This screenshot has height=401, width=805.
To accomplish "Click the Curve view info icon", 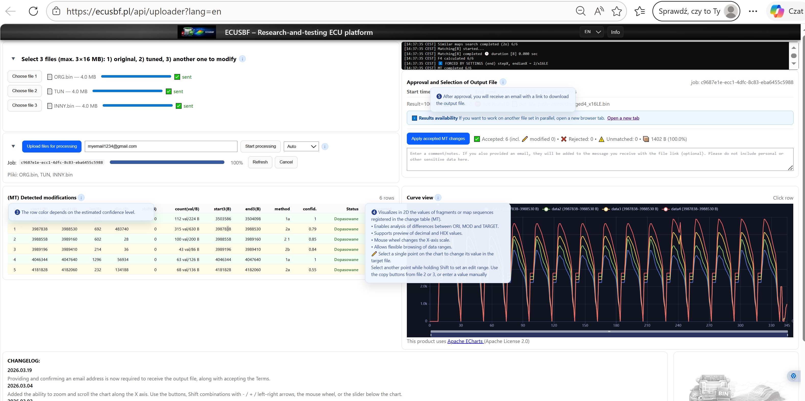I will pos(438,197).
